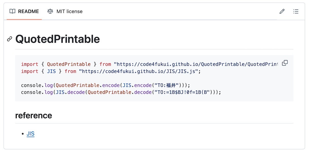Click the QuotedPrintable.encode console.log line
309x152 pixels.
point(105,85)
